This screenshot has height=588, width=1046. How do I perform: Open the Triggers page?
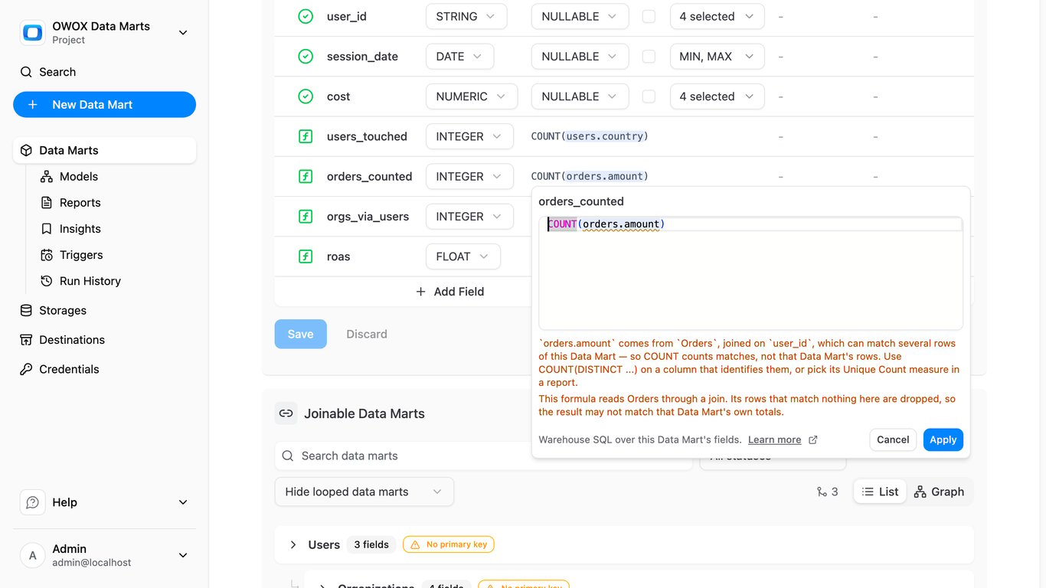81,255
